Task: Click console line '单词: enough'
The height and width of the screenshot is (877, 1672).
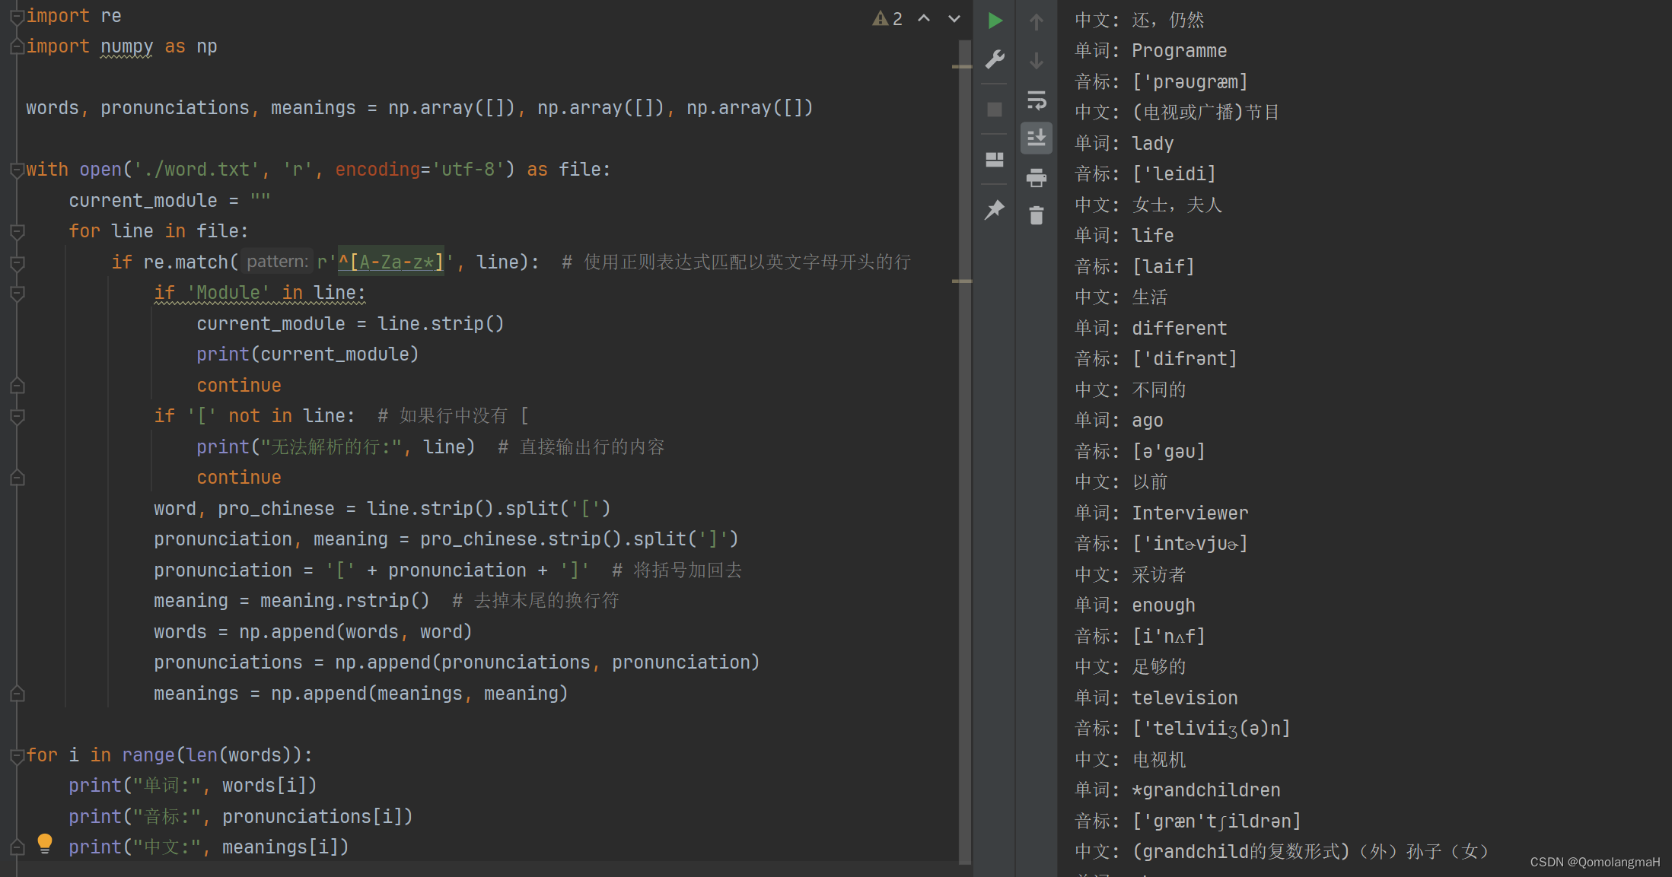Action: [x=1135, y=605]
